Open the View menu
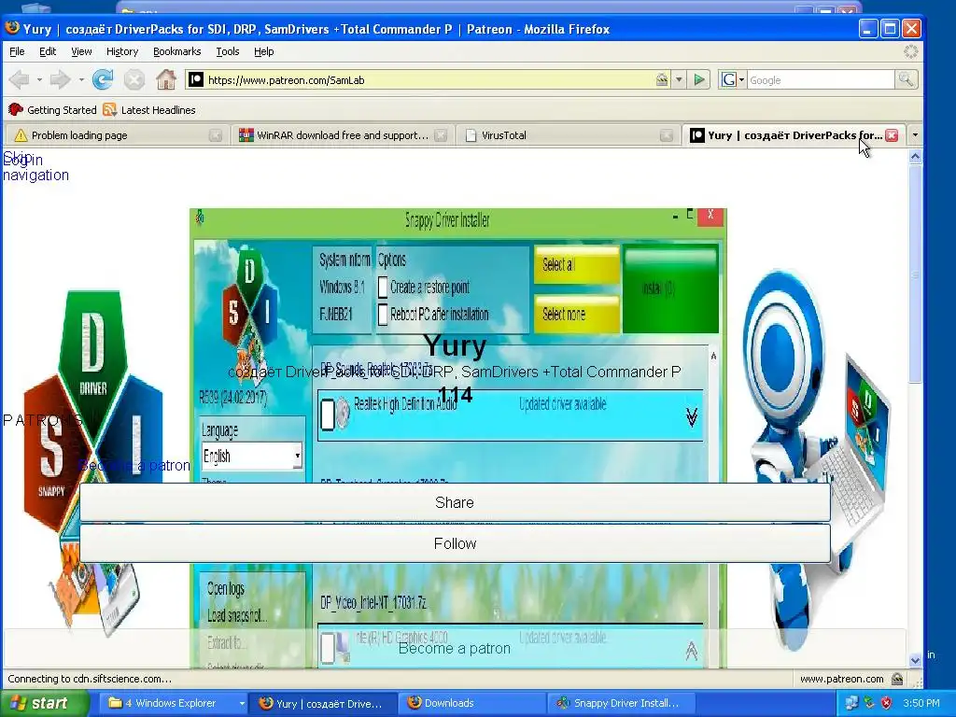The width and height of the screenshot is (956, 717). tap(81, 52)
